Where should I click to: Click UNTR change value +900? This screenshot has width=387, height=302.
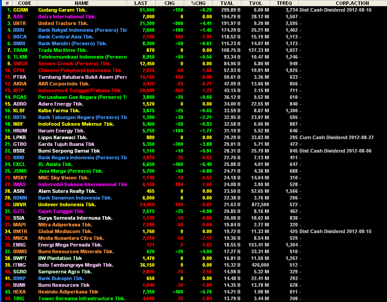[x=178, y=23]
